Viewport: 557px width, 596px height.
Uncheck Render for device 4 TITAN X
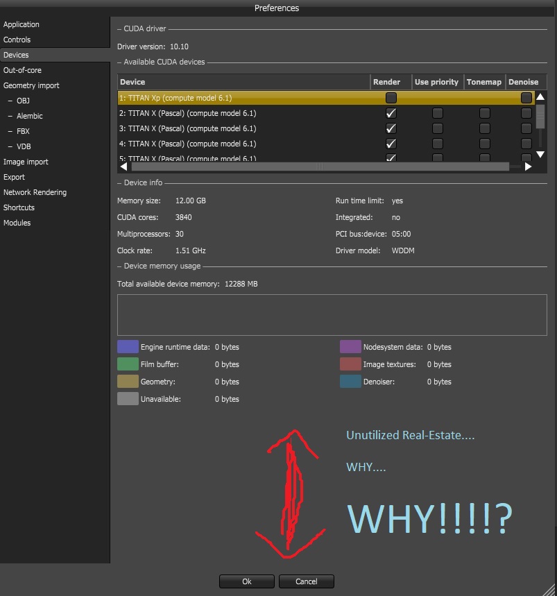[391, 144]
